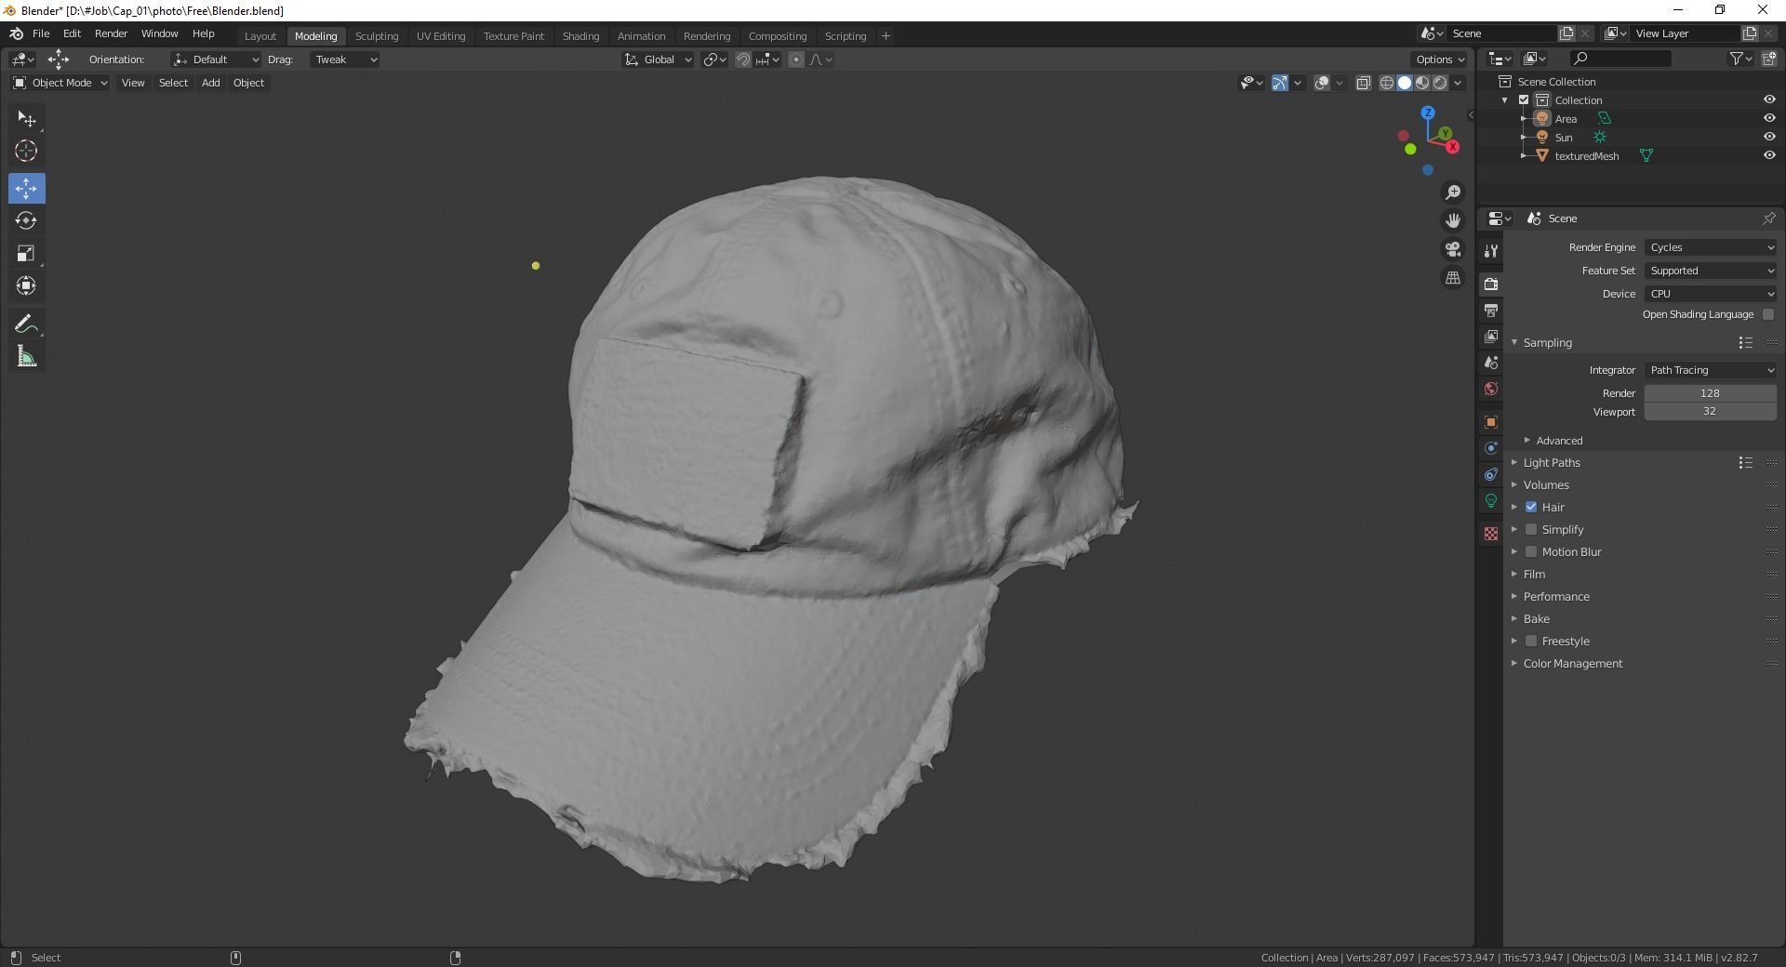Image resolution: width=1786 pixels, height=967 pixels.
Task: Set the Render samples value field
Action: click(x=1710, y=392)
